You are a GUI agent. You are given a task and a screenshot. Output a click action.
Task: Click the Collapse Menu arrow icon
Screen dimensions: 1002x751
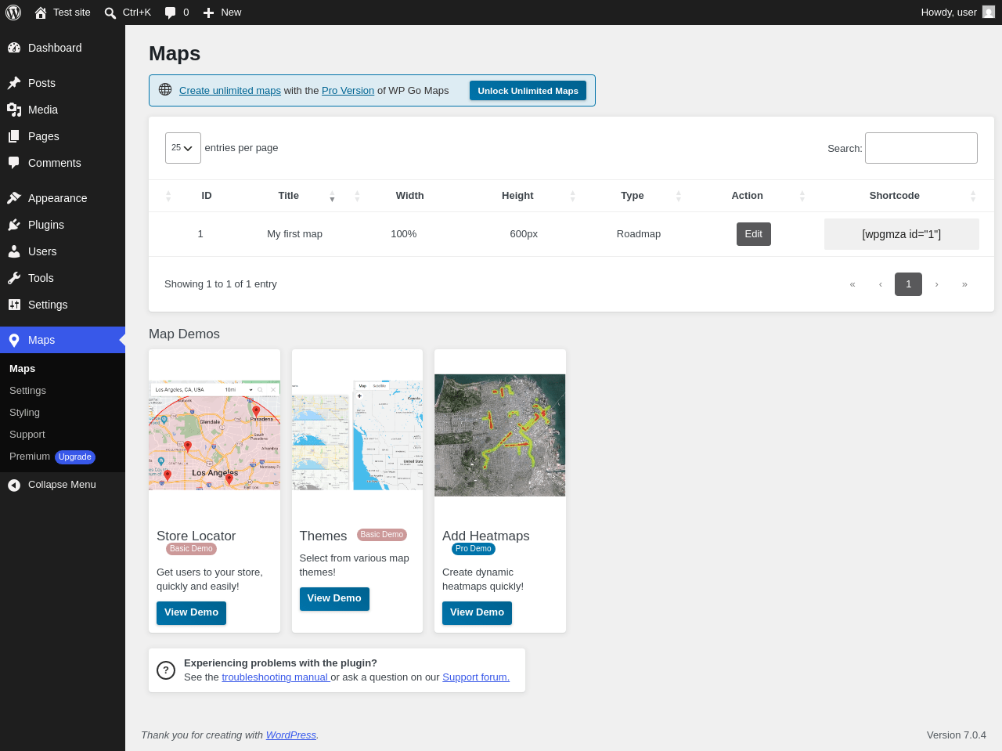pyautogui.click(x=14, y=486)
